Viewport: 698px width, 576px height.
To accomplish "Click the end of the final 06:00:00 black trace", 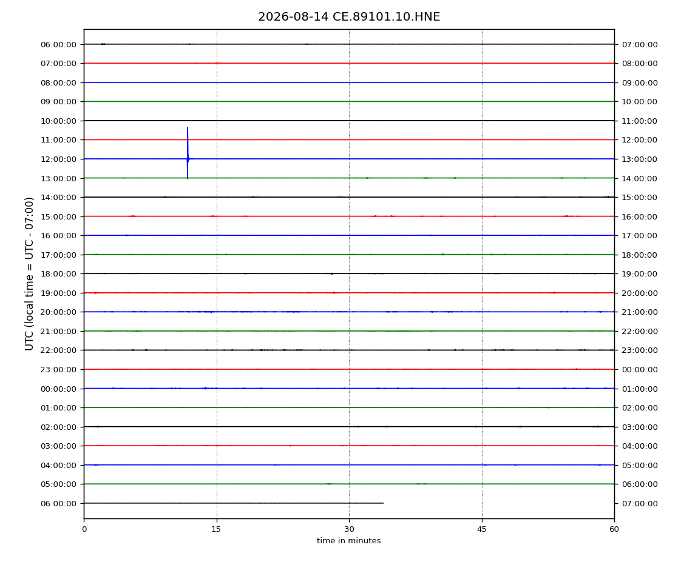I will (x=383, y=503).
